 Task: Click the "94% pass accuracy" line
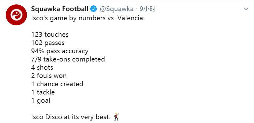coord(60,51)
